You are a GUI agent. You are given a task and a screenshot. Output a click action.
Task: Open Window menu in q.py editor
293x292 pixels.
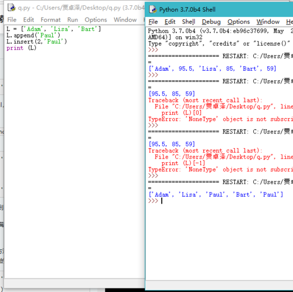click(x=125, y=20)
